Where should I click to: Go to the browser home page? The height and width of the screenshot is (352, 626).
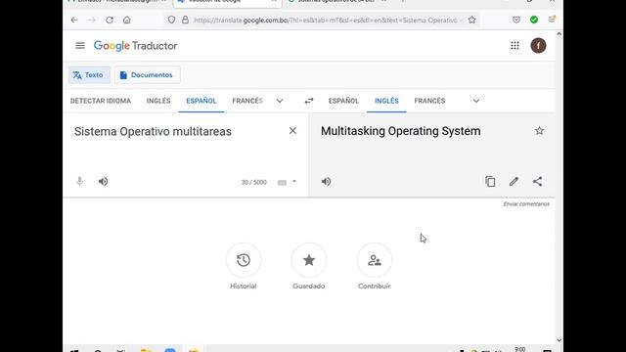point(126,20)
